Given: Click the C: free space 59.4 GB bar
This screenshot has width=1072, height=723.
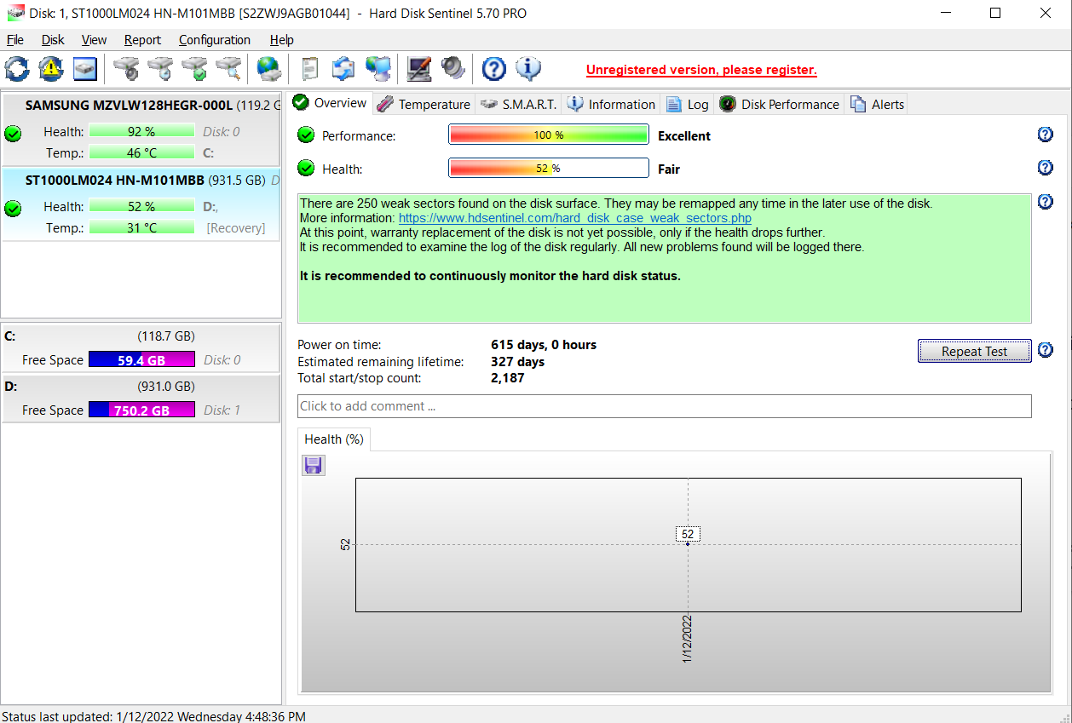Looking at the screenshot, I should [141, 360].
